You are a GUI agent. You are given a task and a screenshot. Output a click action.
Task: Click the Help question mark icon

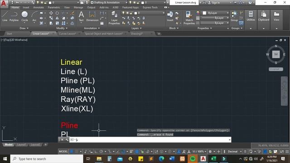point(250,3)
